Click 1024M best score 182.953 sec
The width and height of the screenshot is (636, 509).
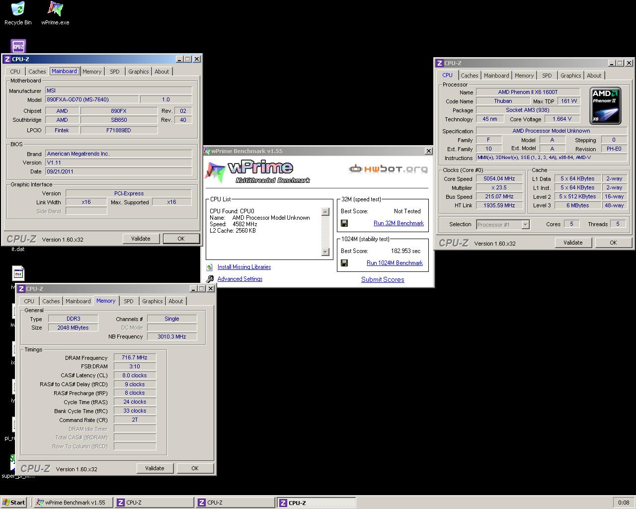click(405, 251)
